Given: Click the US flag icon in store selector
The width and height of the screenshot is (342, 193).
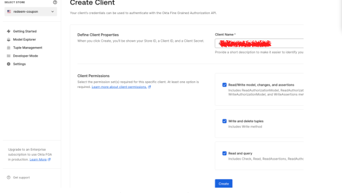Looking at the screenshot, I should click(9, 12).
